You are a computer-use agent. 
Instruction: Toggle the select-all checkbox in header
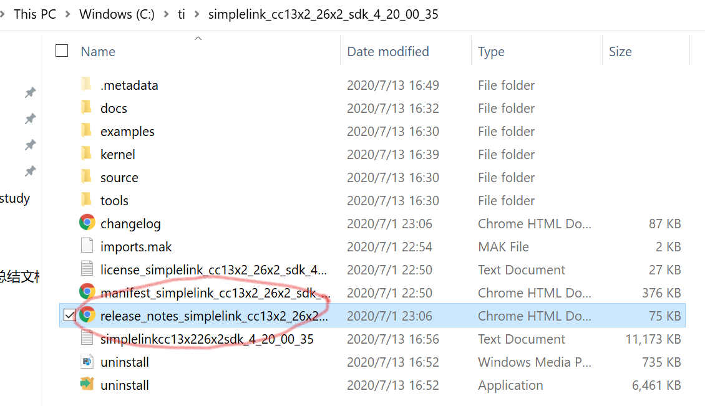click(x=62, y=51)
